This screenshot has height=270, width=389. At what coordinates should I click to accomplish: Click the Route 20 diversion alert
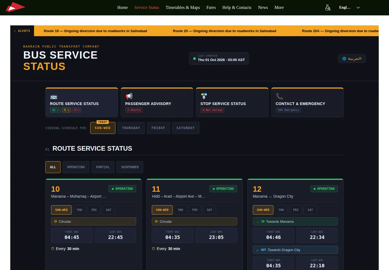click(x=224, y=31)
